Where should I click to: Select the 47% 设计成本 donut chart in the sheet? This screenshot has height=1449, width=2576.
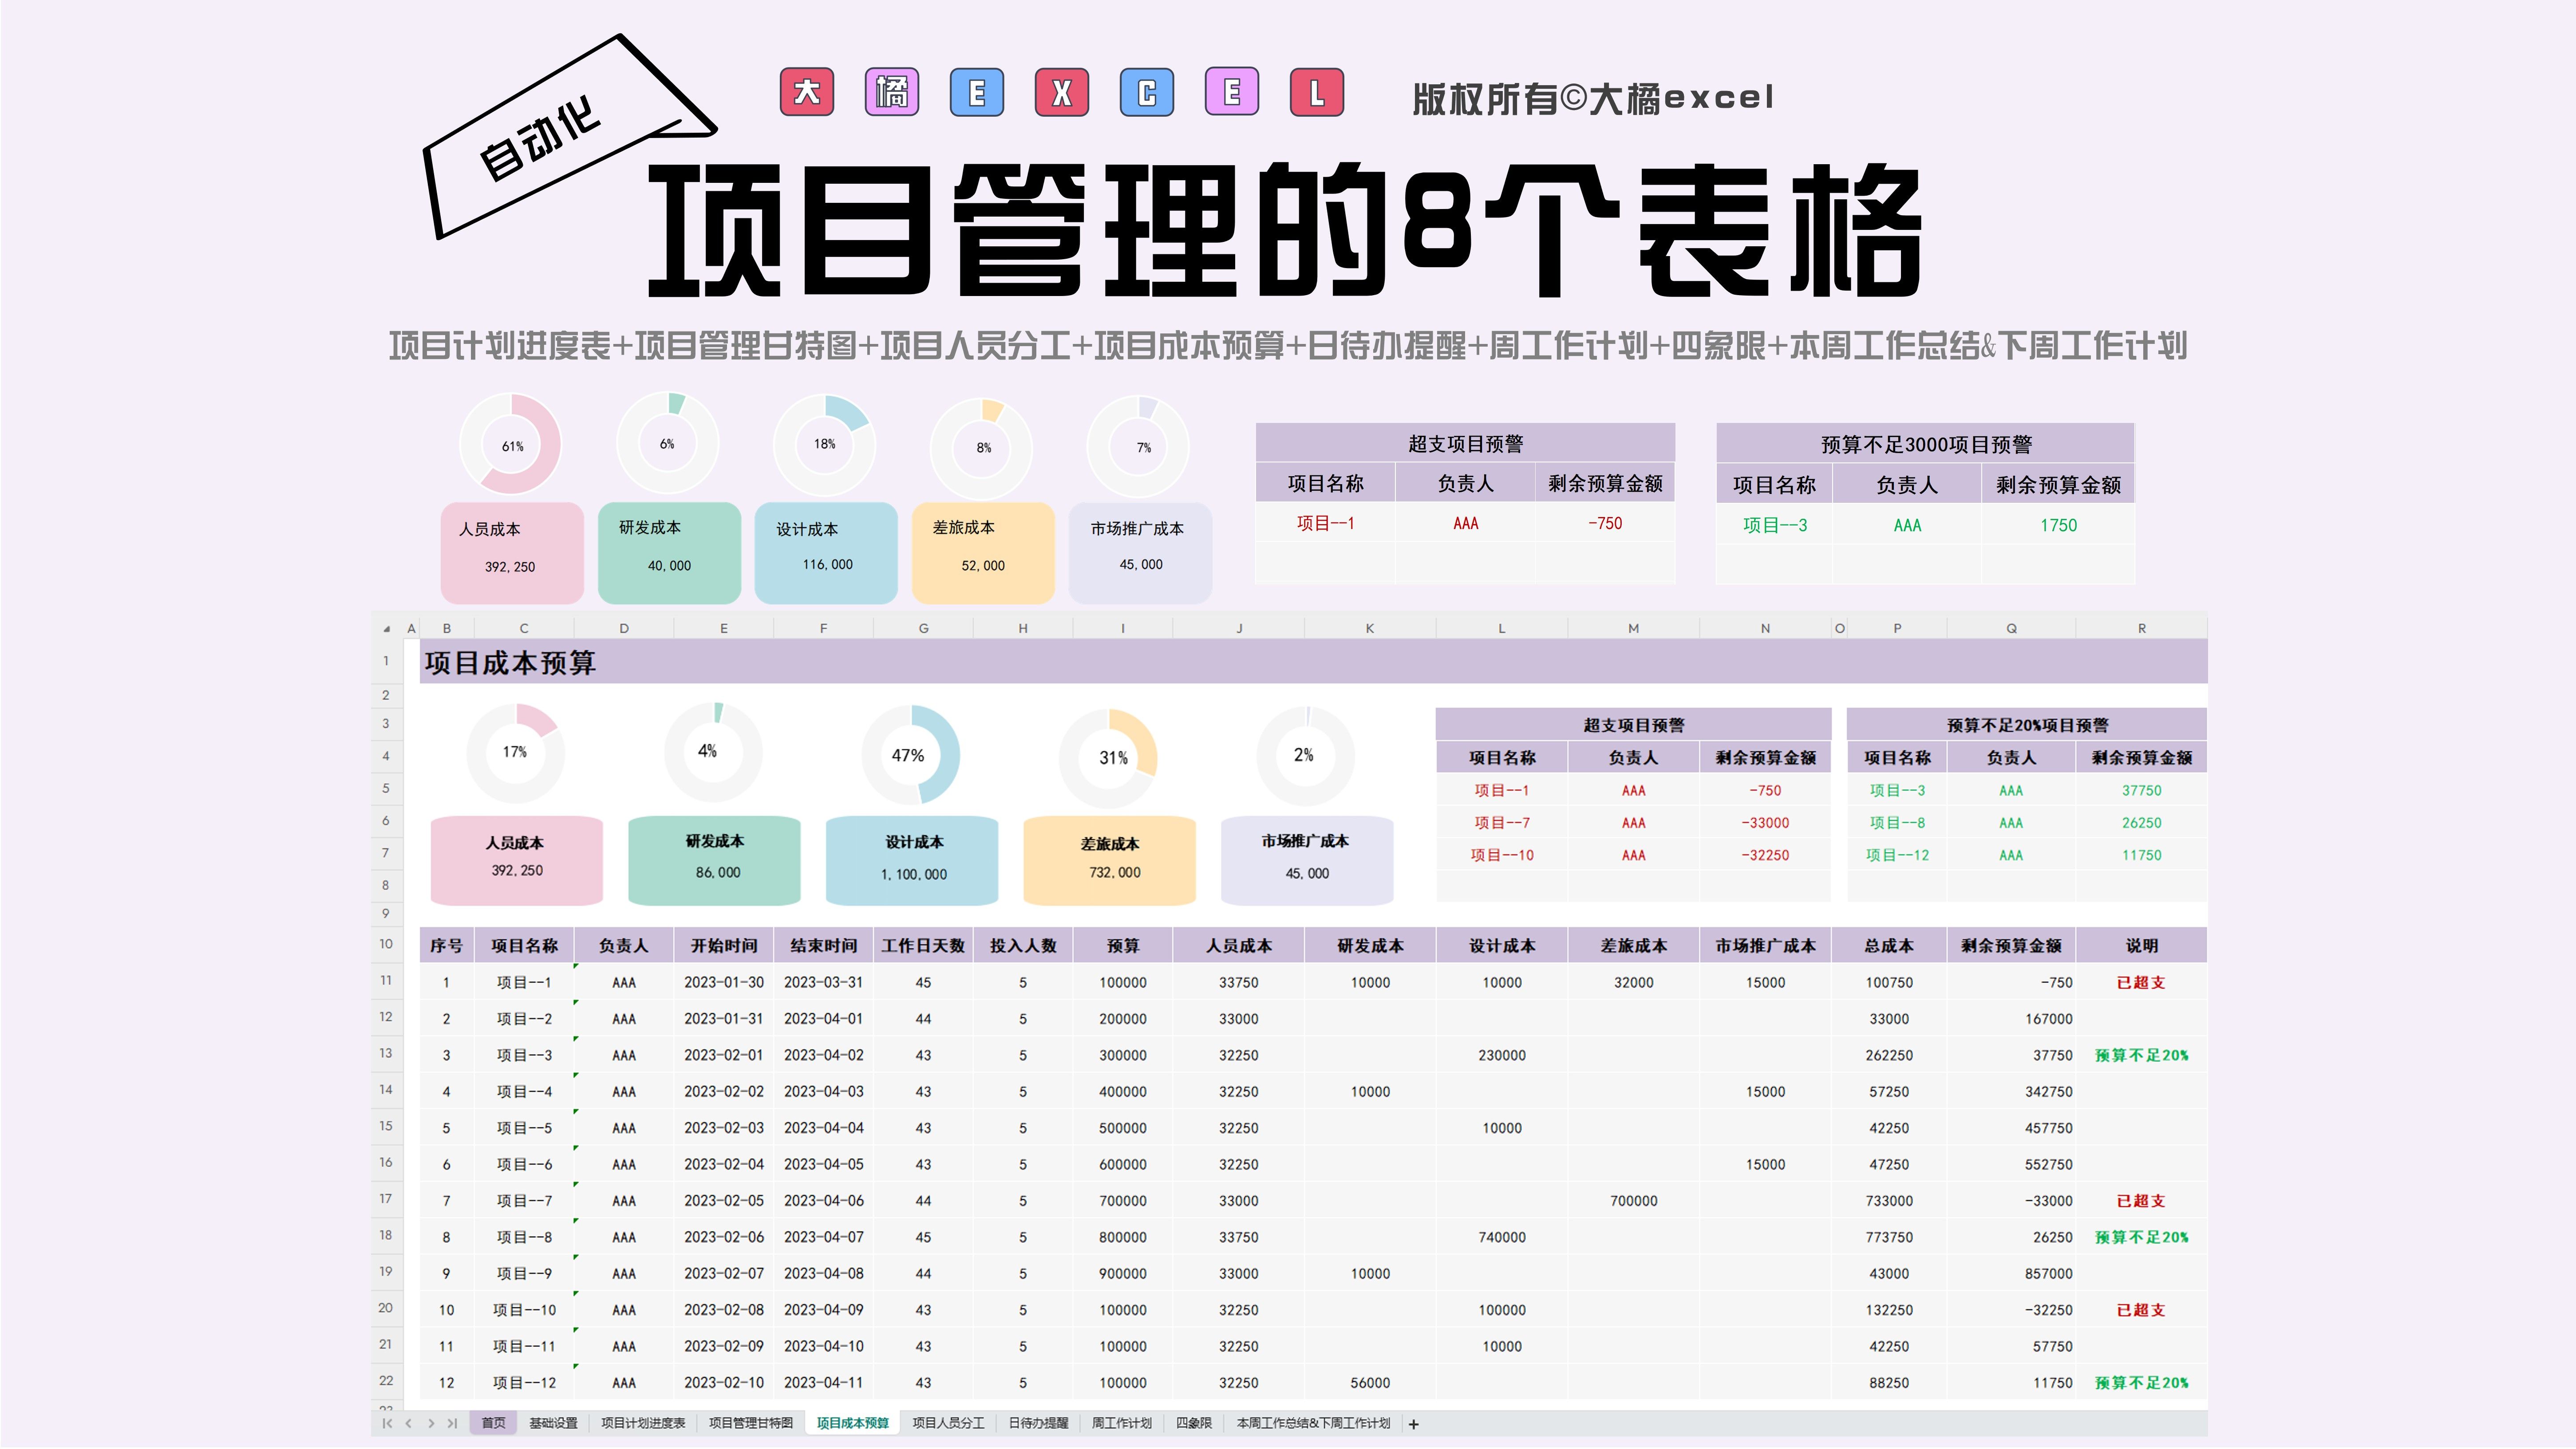pyautogui.click(x=911, y=755)
